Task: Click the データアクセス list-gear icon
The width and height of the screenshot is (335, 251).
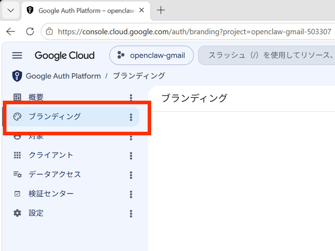Action: [x=17, y=174]
